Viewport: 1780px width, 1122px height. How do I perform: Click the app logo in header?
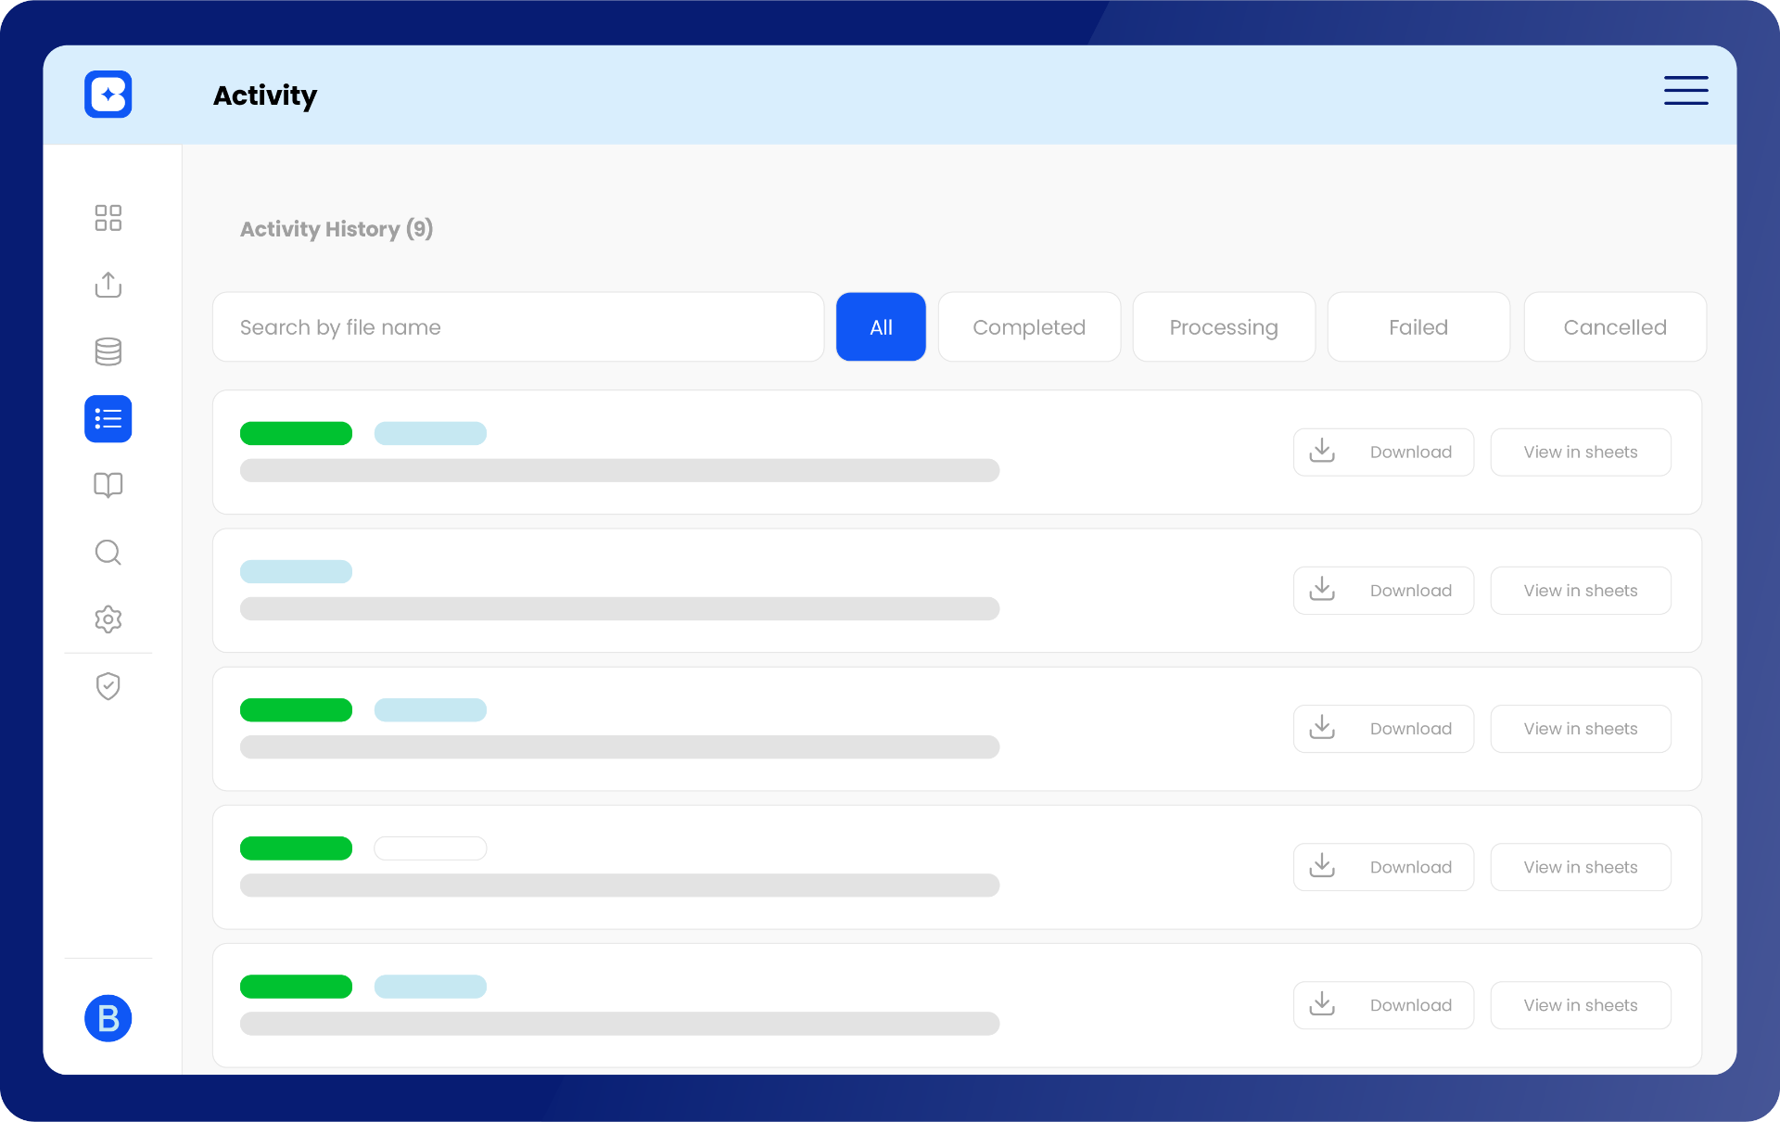pyautogui.click(x=108, y=95)
